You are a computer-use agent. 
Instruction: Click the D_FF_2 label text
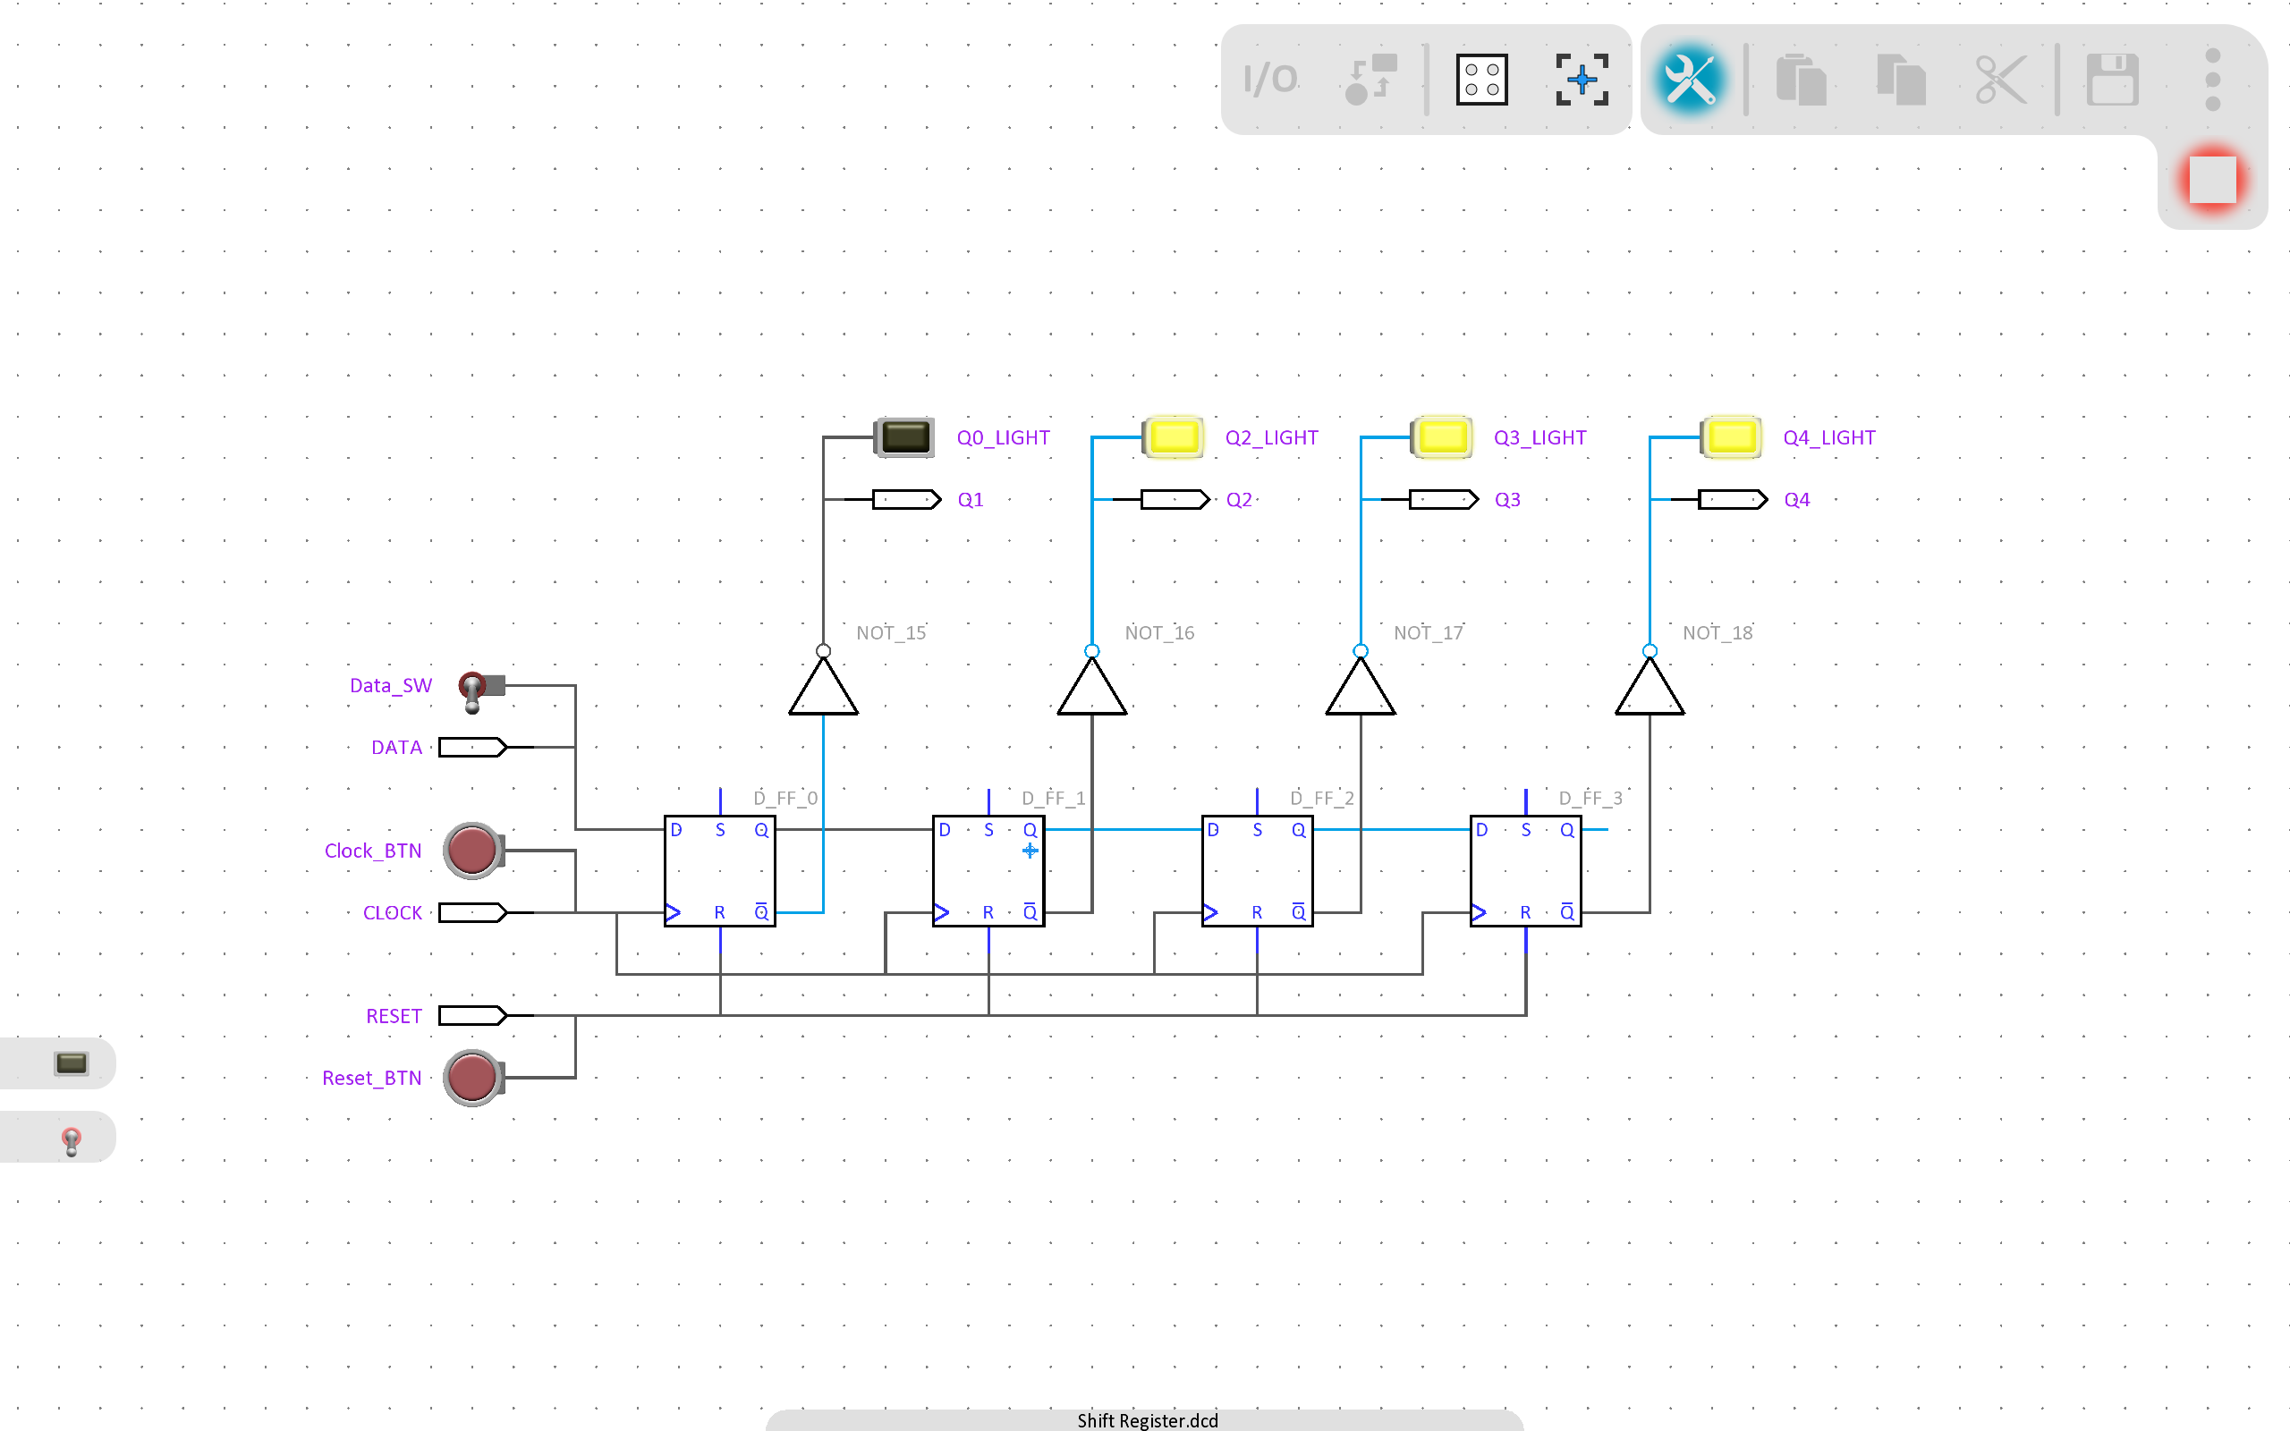(x=1322, y=799)
